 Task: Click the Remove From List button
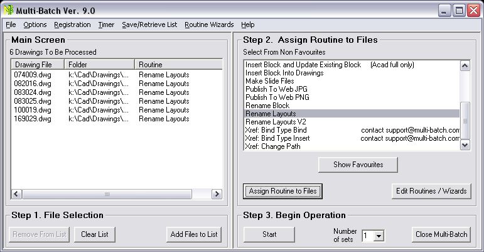[39, 234]
